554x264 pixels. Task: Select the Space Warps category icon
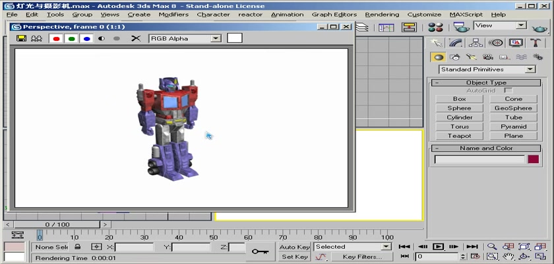pos(521,57)
